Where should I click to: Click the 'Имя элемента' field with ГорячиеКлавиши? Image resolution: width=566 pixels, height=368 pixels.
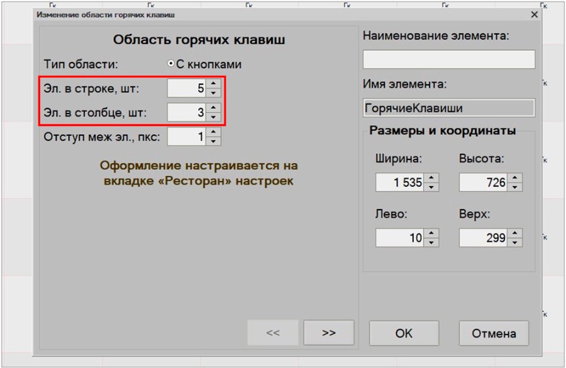tap(448, 108)
